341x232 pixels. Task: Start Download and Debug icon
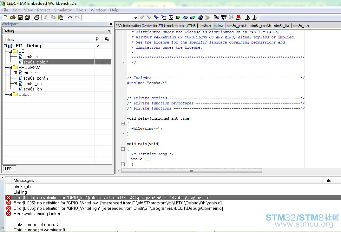coord(247,17)
